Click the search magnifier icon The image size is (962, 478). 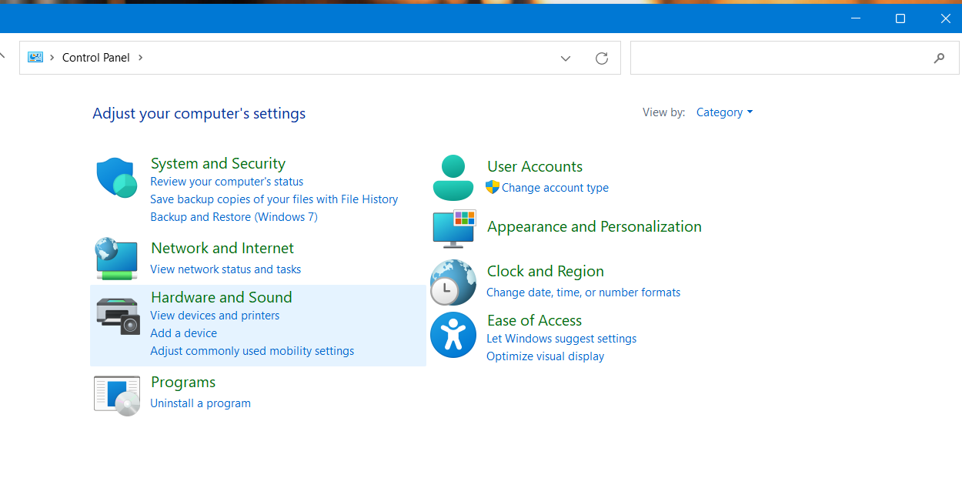939,58
